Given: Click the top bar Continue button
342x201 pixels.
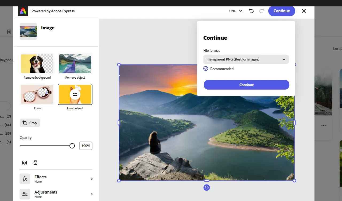Looking at the screenshot, I should click(282, 11).
